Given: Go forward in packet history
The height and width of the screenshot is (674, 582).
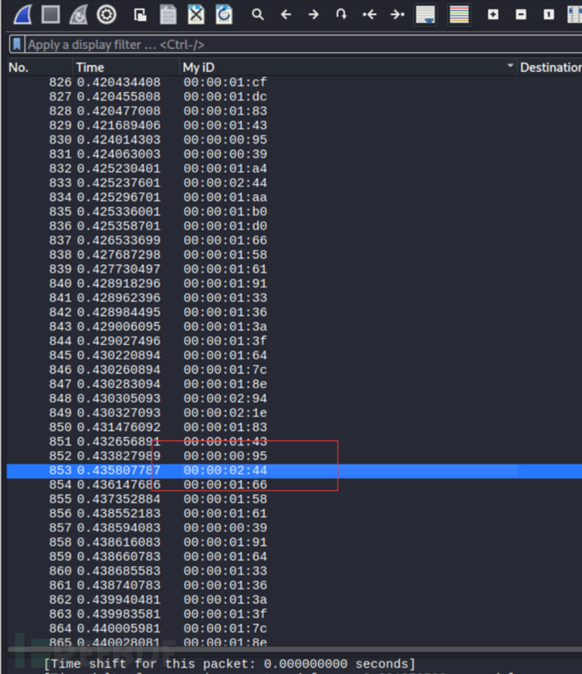Looking at the screenshot, I should tap(314, 14).
